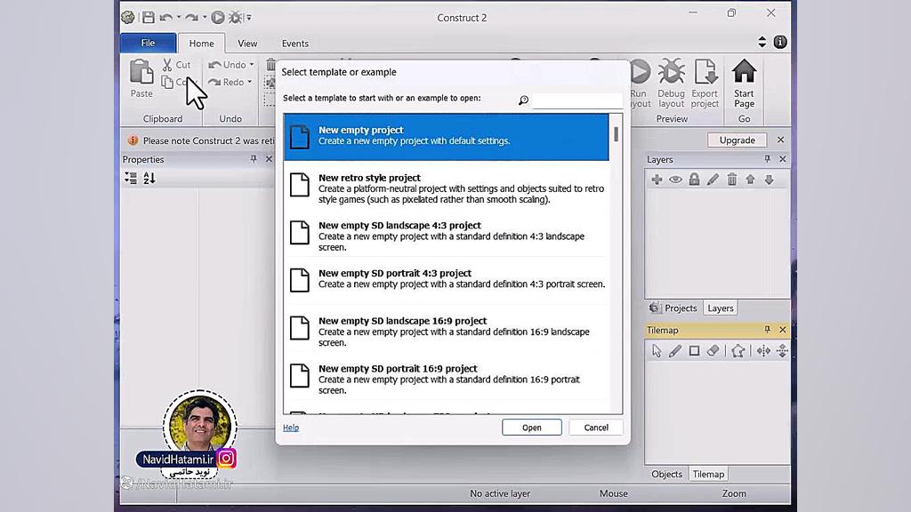Click the Cut scissors button
Image resolution: width=911 pixels, height=512 pixels.
[177, 64]
